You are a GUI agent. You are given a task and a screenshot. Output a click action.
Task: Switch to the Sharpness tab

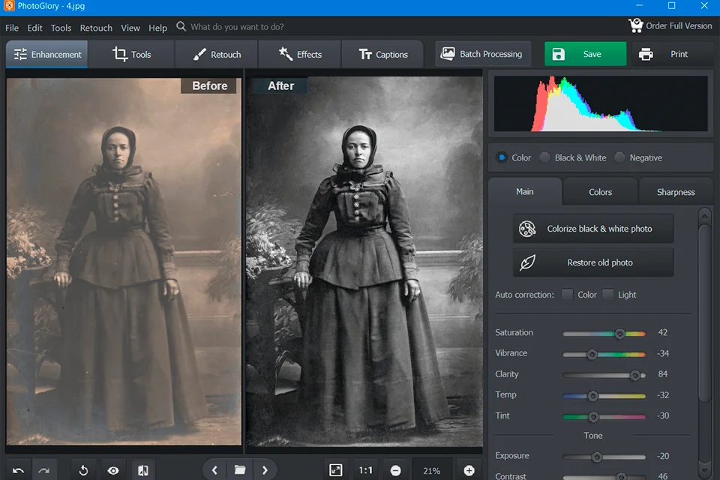674,192
